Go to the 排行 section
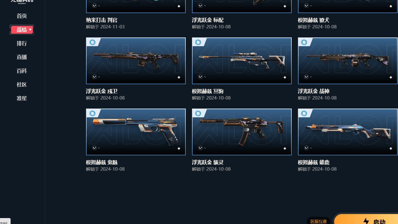Image resolution: width=398 pixels, height=224 pixels. click(22, 43)
